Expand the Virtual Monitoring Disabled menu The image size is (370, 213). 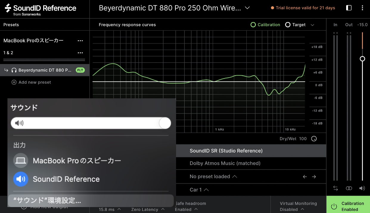298,206
